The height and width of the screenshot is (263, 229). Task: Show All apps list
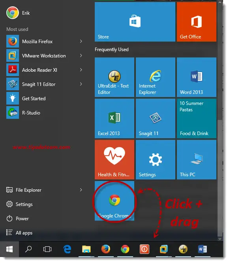click(19, 233)
